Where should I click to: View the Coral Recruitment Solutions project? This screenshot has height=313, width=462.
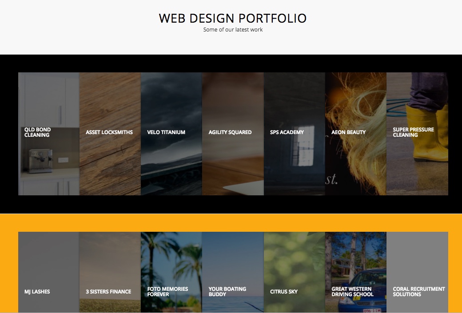417,272
